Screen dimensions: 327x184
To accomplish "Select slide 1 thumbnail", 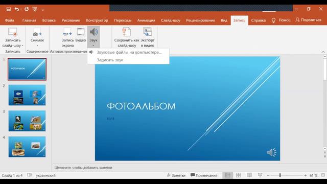I will [x=27, y=70].
